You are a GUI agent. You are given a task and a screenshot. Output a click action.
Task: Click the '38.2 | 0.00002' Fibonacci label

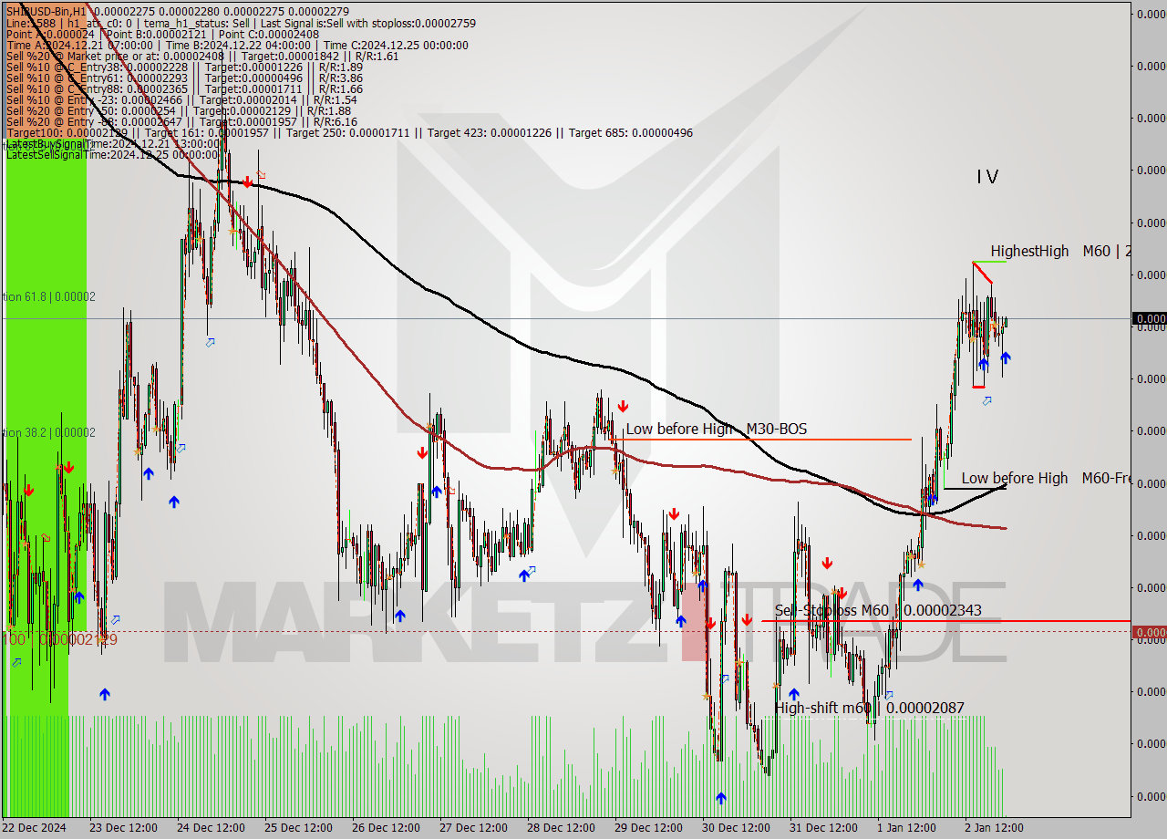[48, 432]
